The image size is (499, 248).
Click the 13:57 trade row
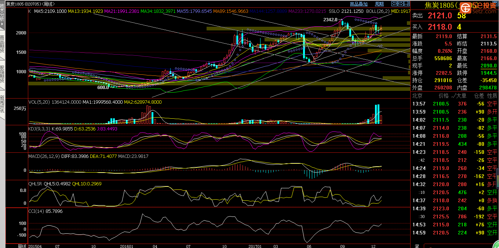pos(455,104)
